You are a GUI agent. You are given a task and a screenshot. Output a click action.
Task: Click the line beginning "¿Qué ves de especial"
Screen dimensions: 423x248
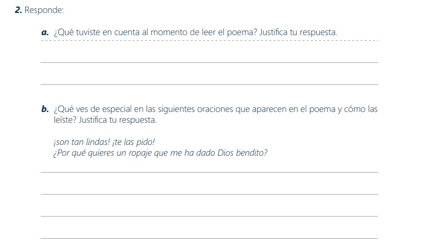click(x=215, y=109)
